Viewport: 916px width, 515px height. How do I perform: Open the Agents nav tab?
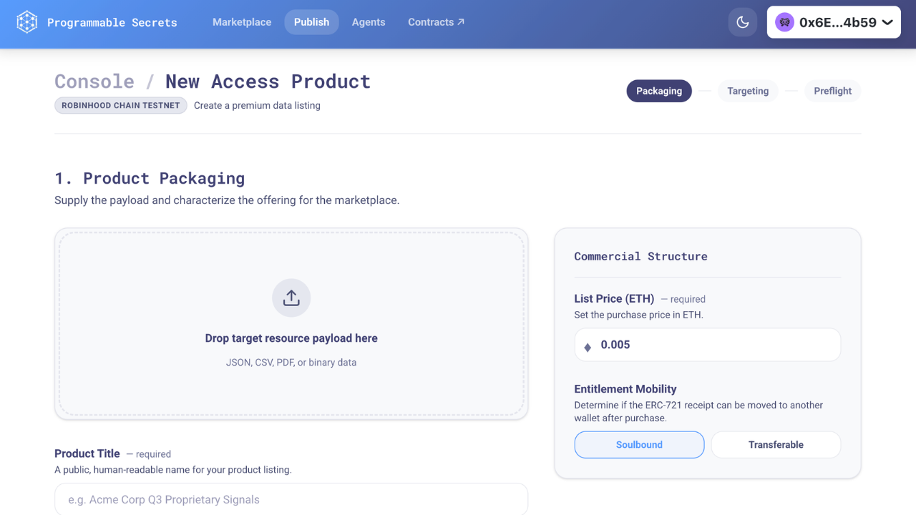(x=369, y=22)
